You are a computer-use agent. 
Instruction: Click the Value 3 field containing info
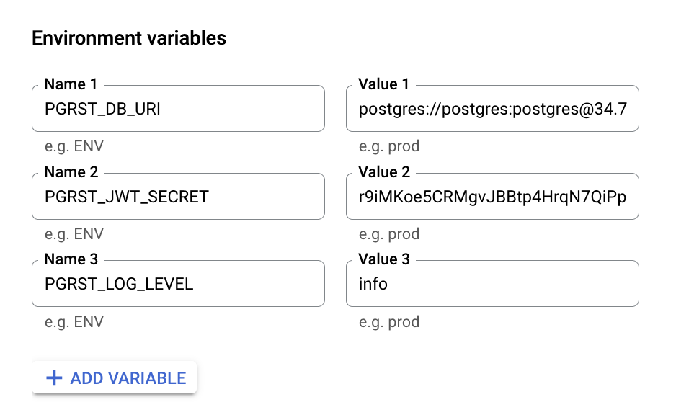(492, 284)
